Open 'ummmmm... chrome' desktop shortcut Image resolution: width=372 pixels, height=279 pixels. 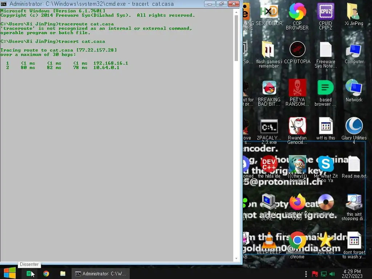pyautogui.click(x=297, y=245)
